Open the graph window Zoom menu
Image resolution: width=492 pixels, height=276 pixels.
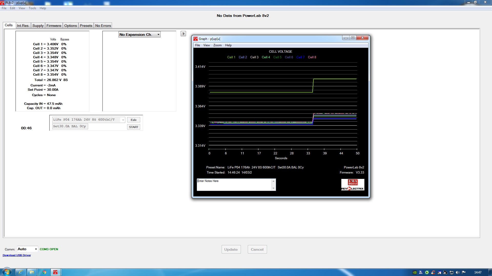point(217,45)
